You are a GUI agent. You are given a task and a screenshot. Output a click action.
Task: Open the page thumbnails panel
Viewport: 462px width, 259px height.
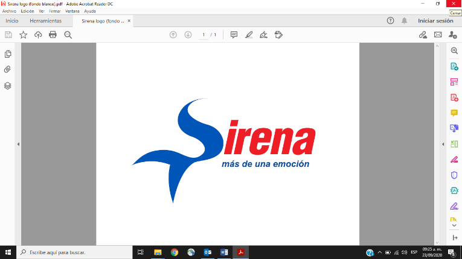point(8,54)
